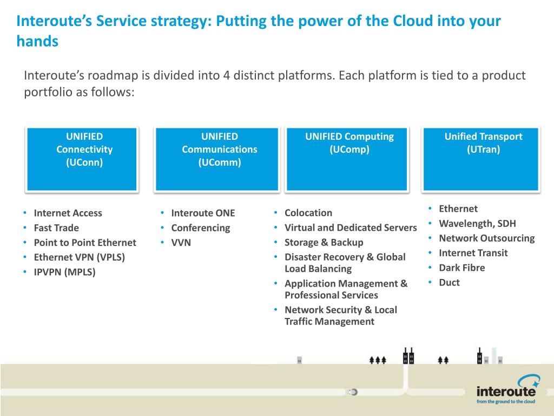Screen dimensions: 554x416
Task: Select 'Network Outsourcing' bullet
Action: [487, 238]
